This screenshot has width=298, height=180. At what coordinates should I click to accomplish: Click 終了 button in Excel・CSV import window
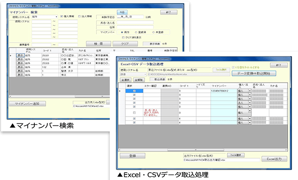pos(279,65)
